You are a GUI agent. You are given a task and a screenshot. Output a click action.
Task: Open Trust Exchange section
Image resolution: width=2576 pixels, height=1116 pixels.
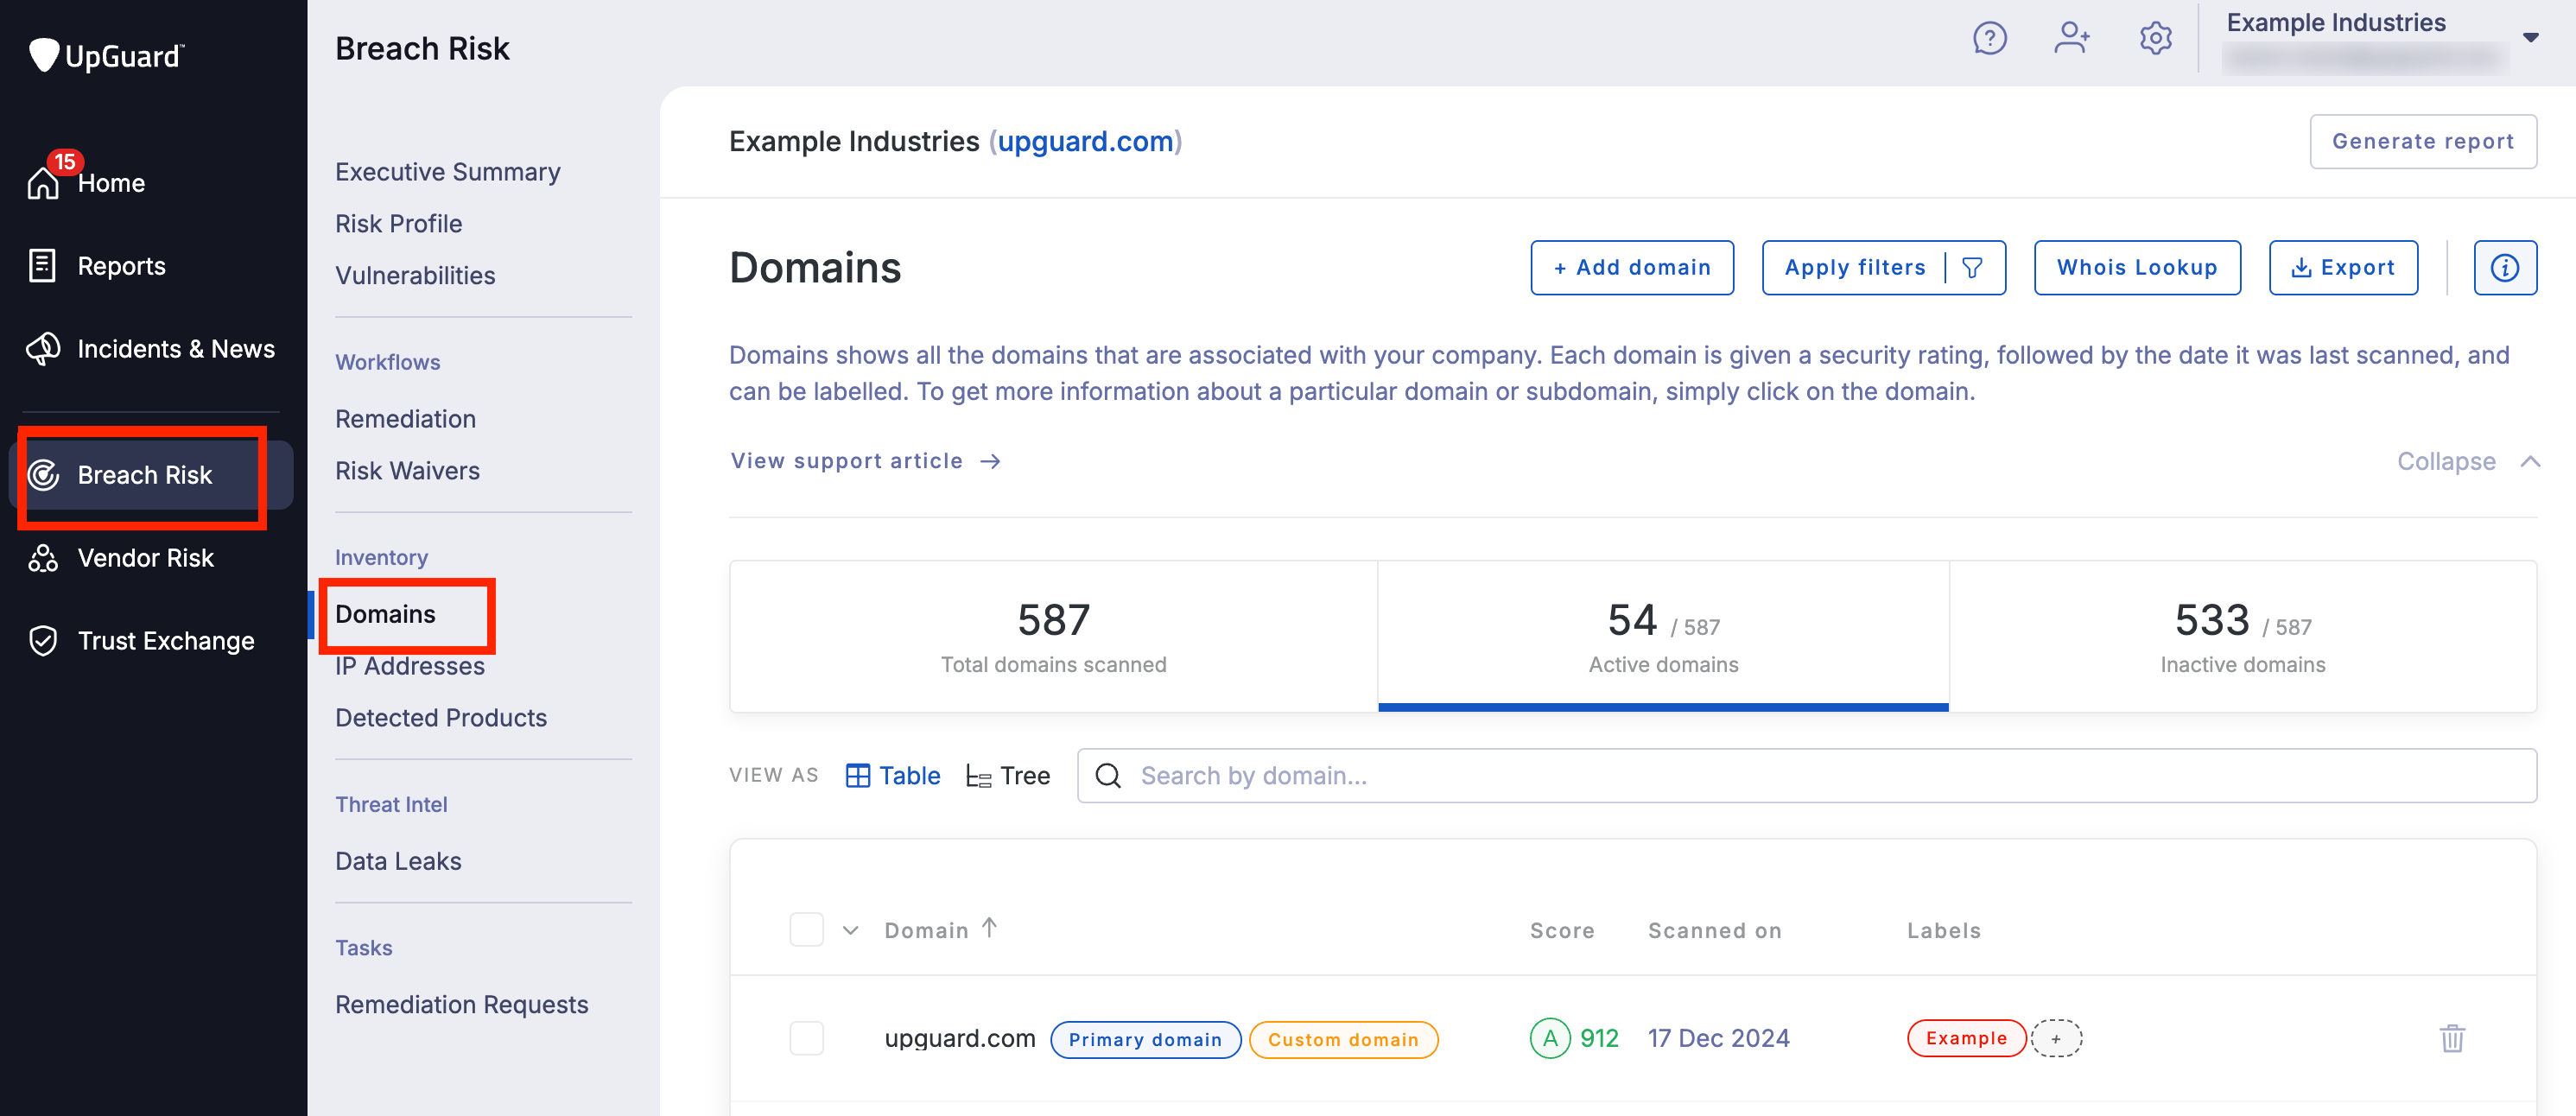click(x=166, y=641)
